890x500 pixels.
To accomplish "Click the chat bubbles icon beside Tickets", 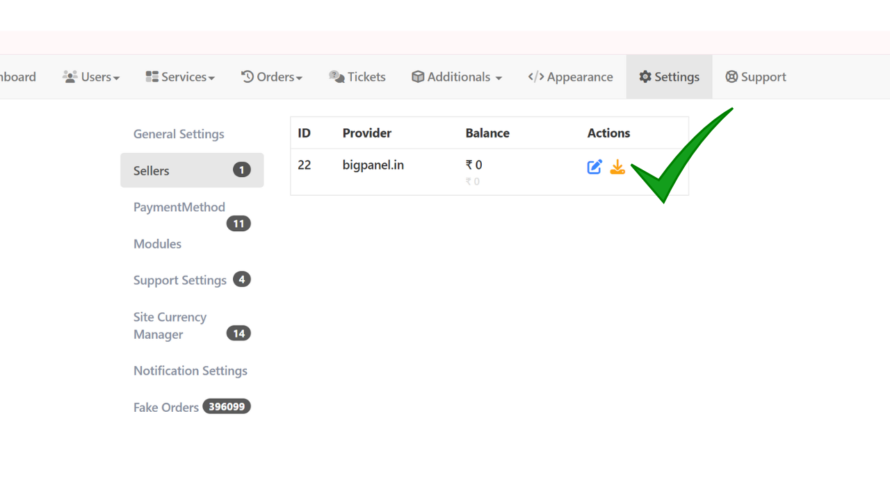I will coord(337,76).
